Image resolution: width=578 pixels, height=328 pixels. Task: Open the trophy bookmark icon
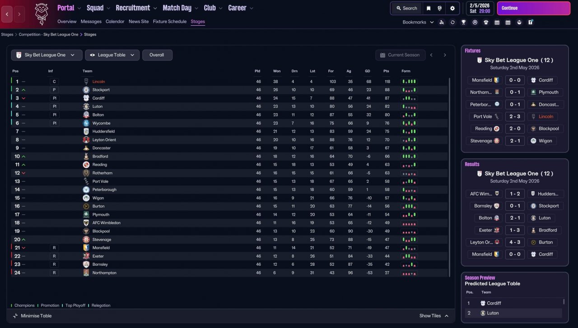pos(464,22)
